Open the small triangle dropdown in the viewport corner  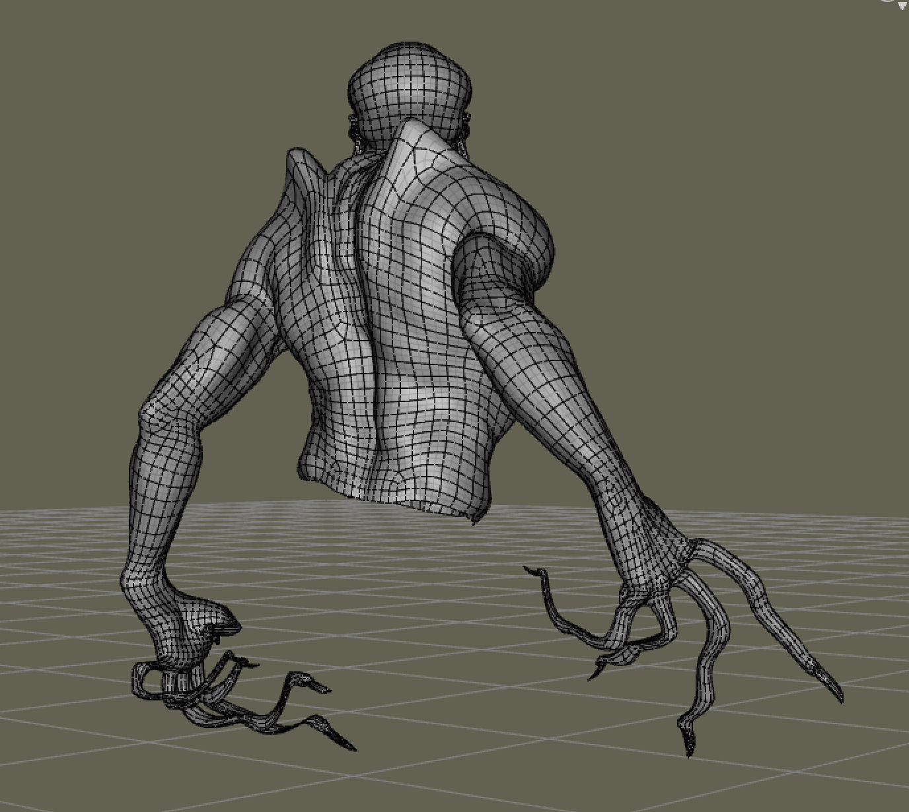(902, 5)
